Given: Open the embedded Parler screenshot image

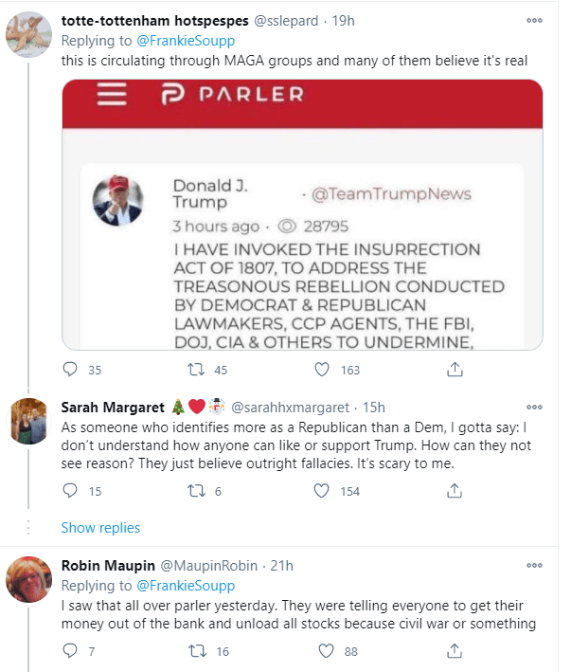Looking at the screenshot, I should (302, 214).
